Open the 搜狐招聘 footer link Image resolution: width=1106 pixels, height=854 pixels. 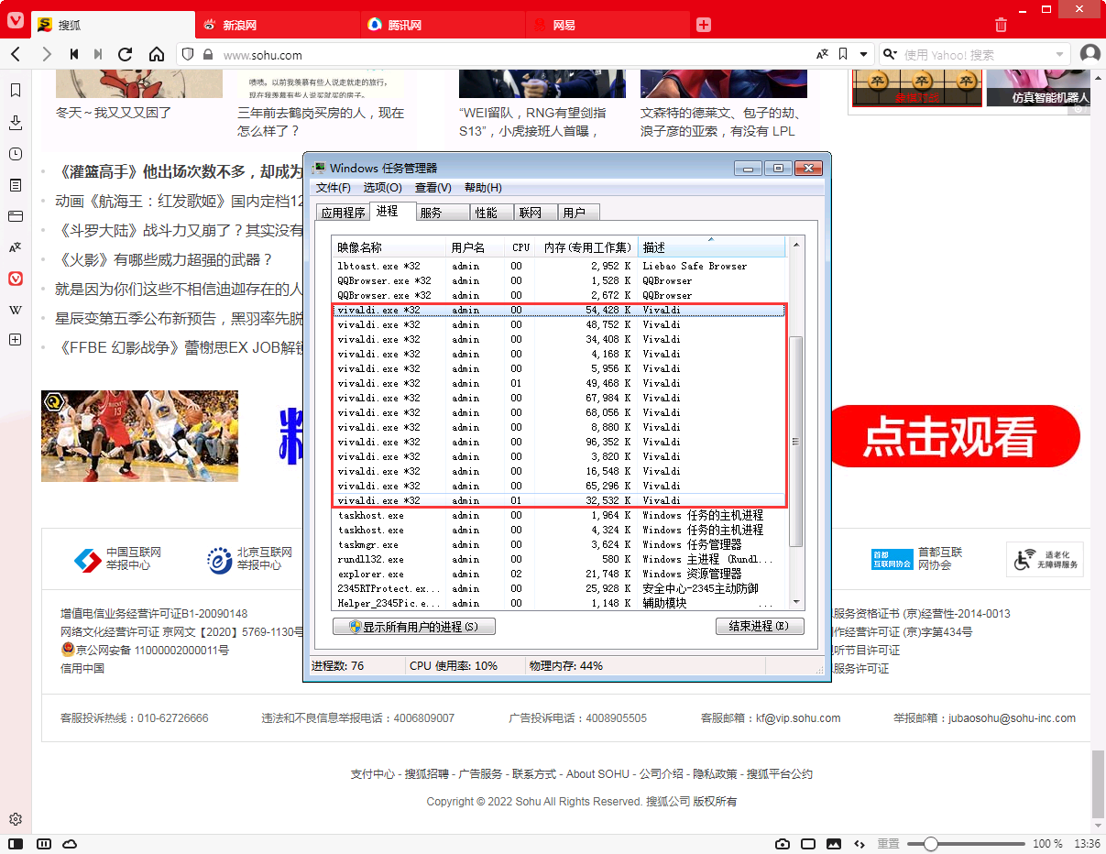click(x=427, y=774)
